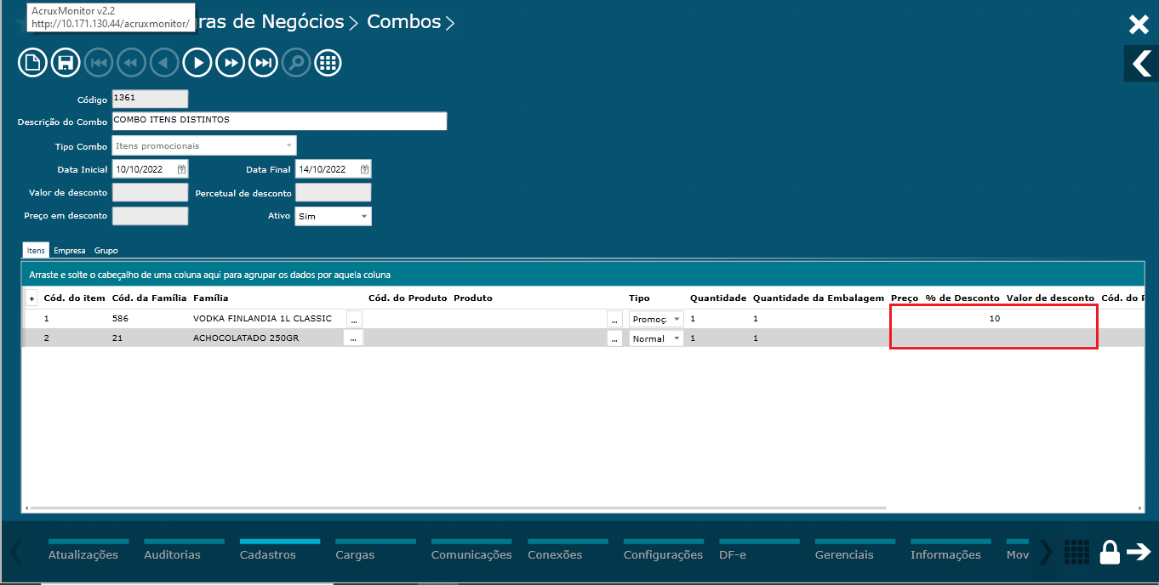
Task: Open the Informações menu
Action: (945, 554)
